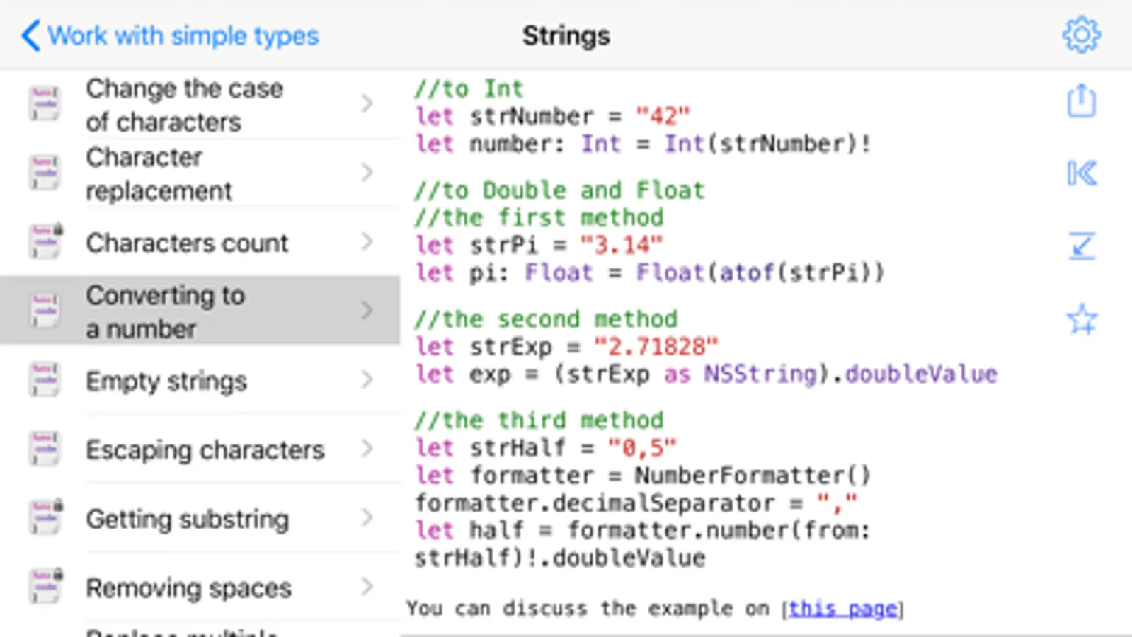
Task: Open the 'this page' discussion link
Action: 842,609
